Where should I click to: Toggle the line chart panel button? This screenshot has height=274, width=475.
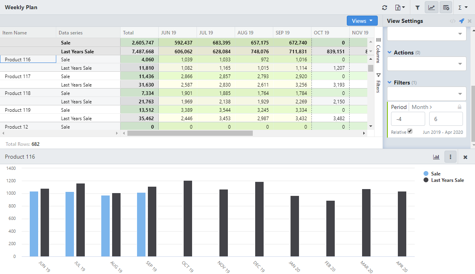click(x=432, y=8)
